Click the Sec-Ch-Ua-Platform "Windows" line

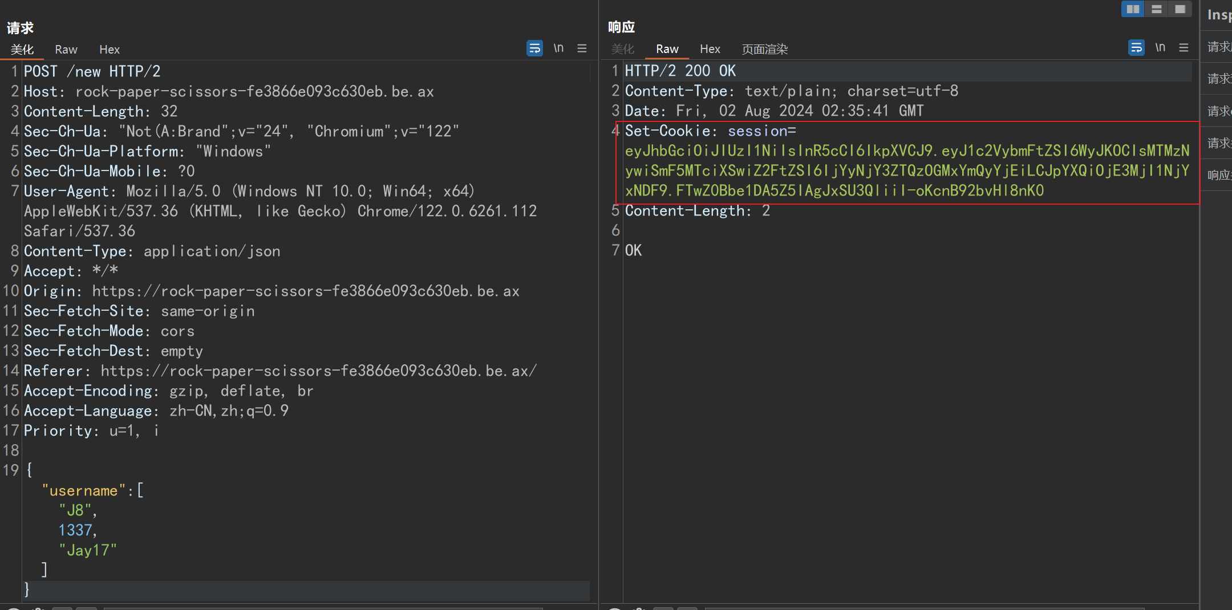[147, 151]
